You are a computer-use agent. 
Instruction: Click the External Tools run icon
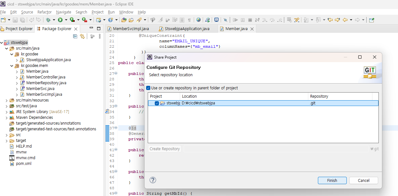point(85,20)
